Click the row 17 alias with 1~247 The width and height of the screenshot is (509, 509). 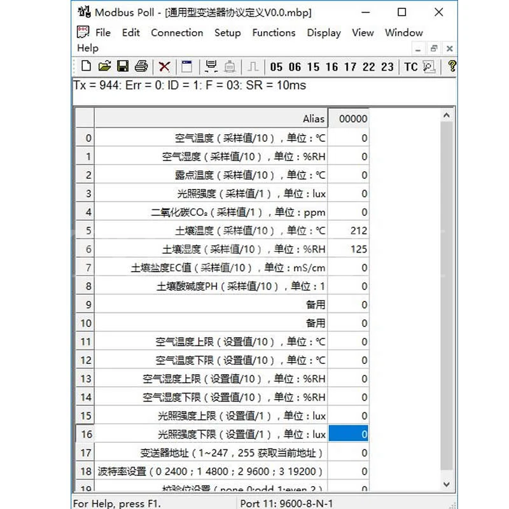pyautogui.click(x=211, y=452)
